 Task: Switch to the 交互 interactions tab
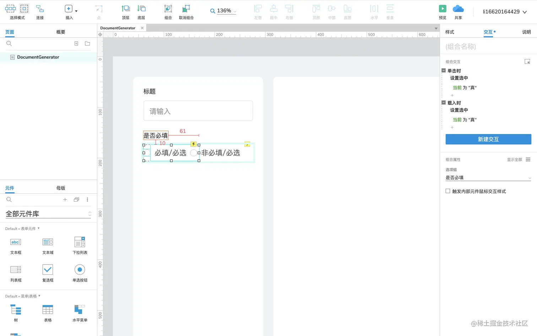[488, 32]
